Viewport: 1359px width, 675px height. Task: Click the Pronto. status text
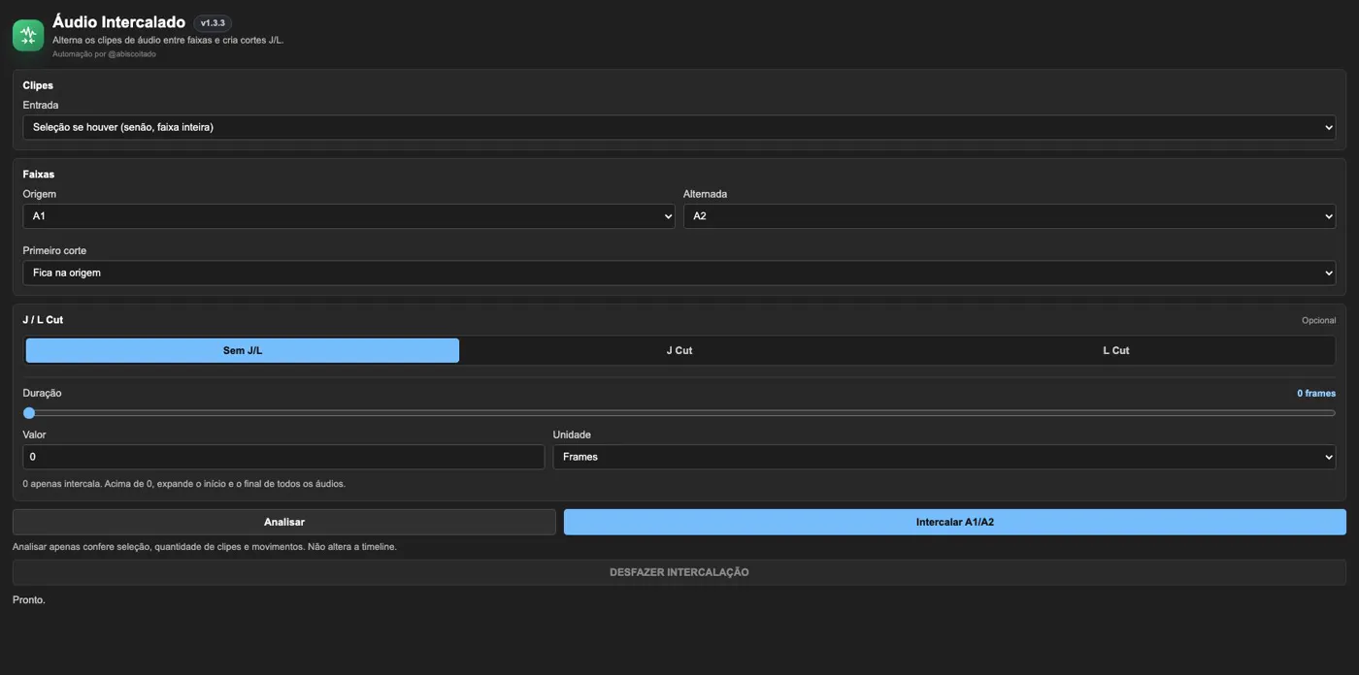(29, 600)
